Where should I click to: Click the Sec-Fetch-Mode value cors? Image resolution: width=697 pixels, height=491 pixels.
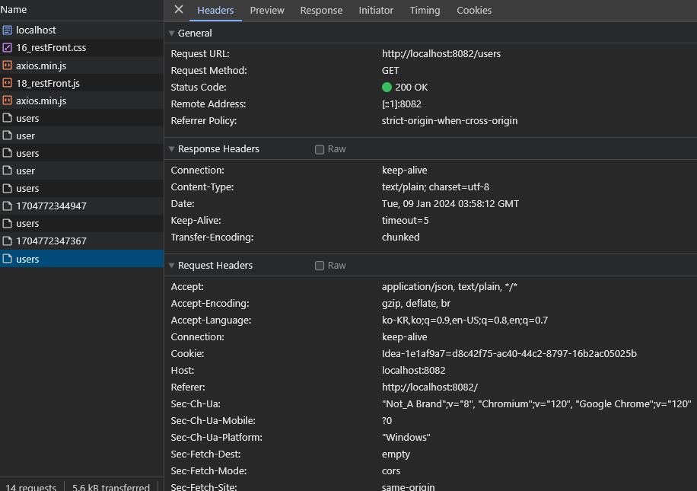390,471
